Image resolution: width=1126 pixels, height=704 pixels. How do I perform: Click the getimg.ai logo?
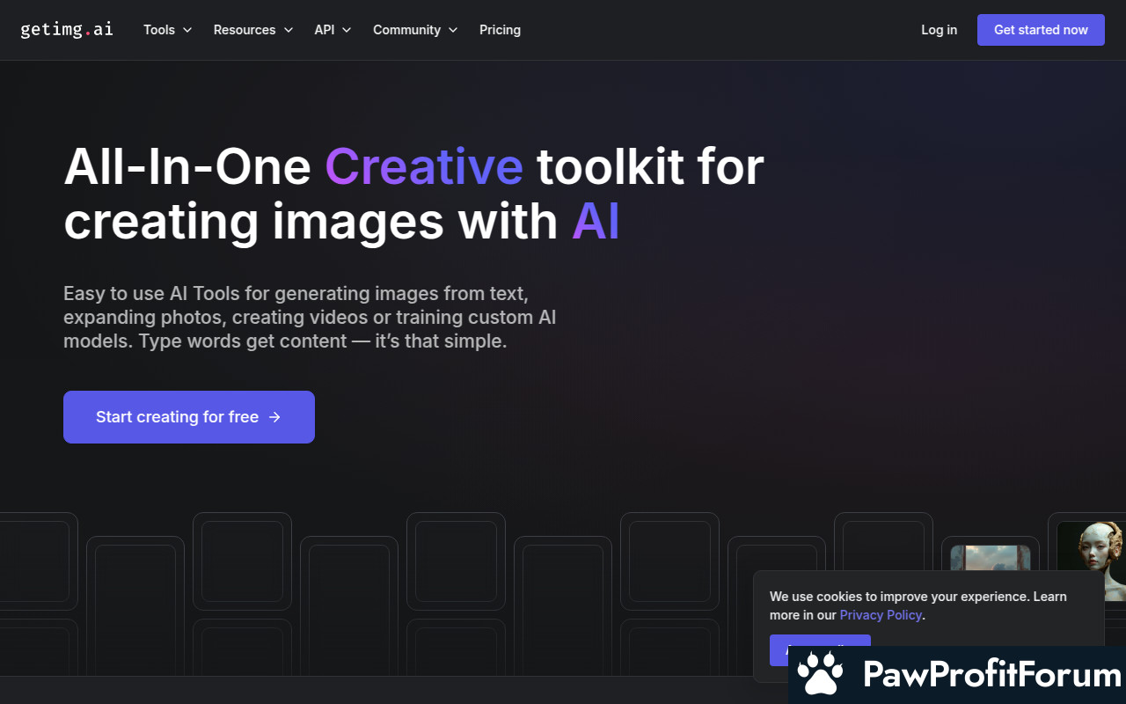(x=67, y=29)
